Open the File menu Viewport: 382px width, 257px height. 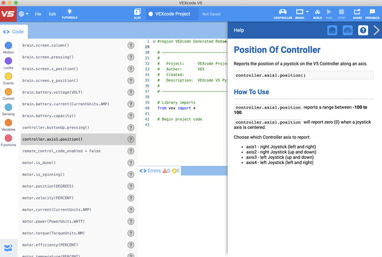[38, 14]
